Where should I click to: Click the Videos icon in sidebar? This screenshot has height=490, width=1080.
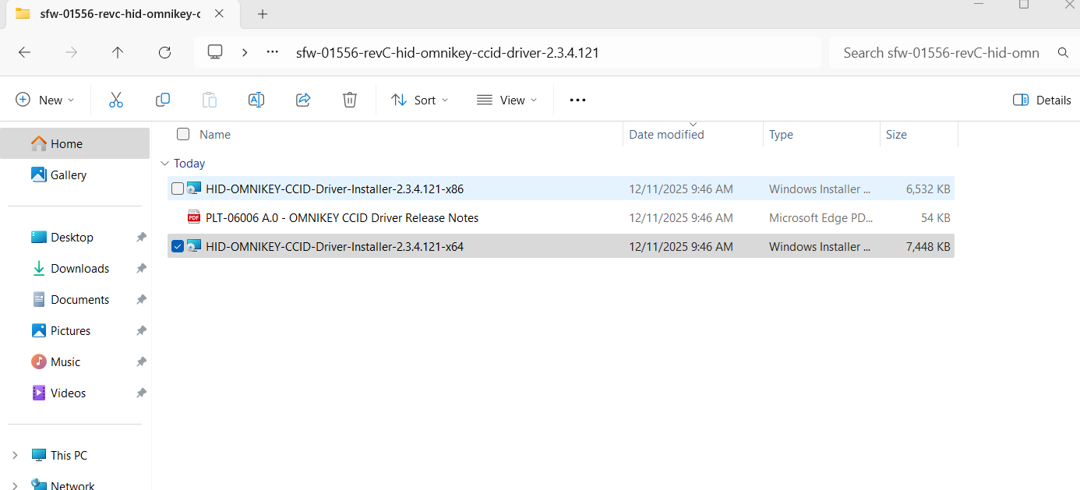tap(39, 393)
